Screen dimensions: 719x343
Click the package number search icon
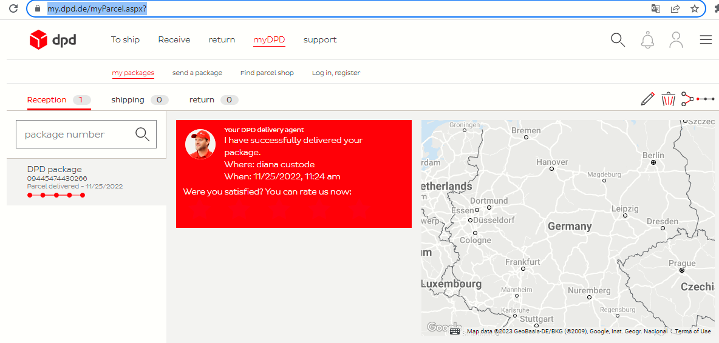click(x=143, y=135)
